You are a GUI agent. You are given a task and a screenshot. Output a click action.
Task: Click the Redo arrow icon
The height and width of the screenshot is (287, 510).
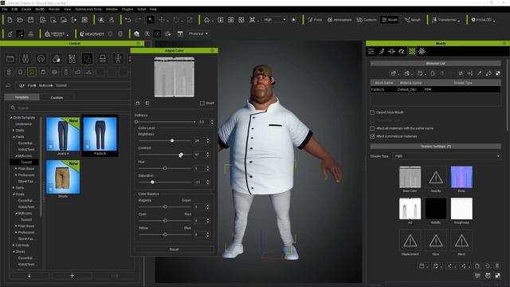(x=138, y=20)
